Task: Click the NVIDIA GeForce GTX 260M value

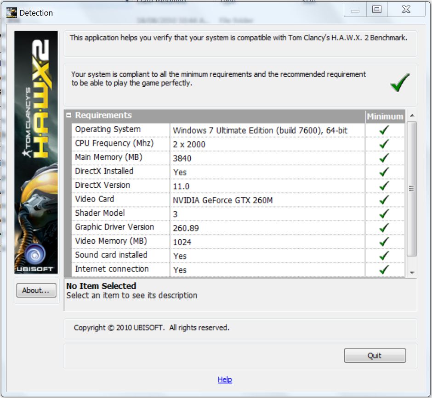Action: pos(222,200)
